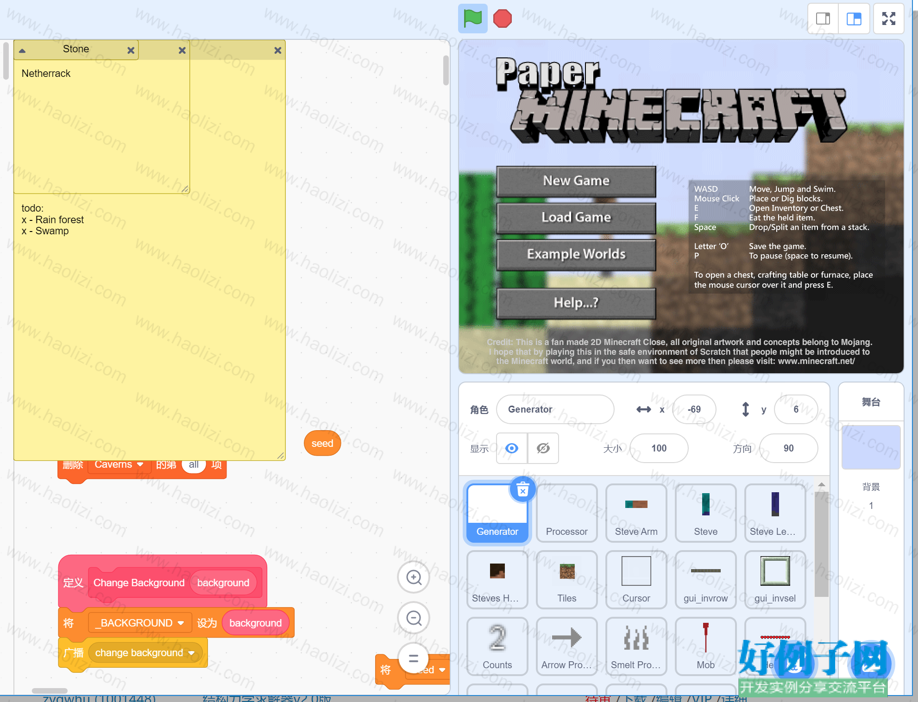Select the Arrow Pro... sprite
This screenshot has width=918, height=702.
(566, 646)
